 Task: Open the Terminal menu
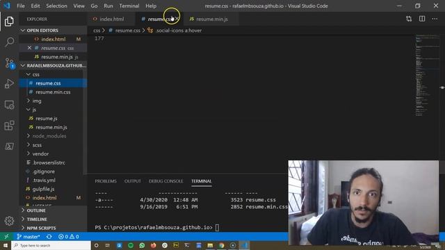point(129,6)
